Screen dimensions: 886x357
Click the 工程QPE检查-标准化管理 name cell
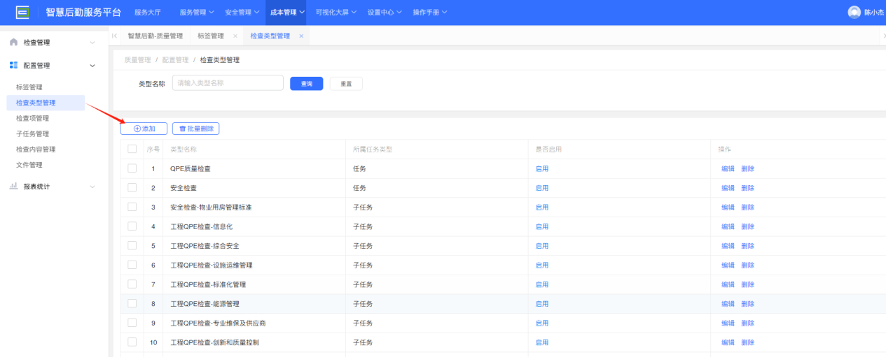(x=208, y=284)
